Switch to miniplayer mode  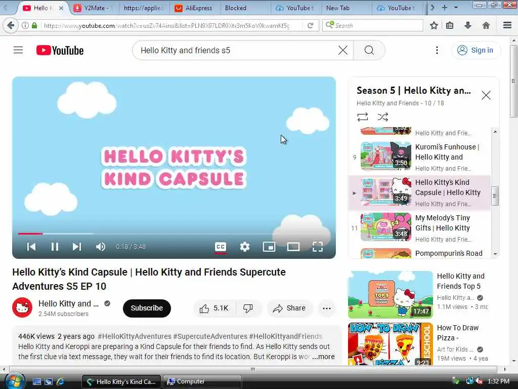[x=269, y=247]
